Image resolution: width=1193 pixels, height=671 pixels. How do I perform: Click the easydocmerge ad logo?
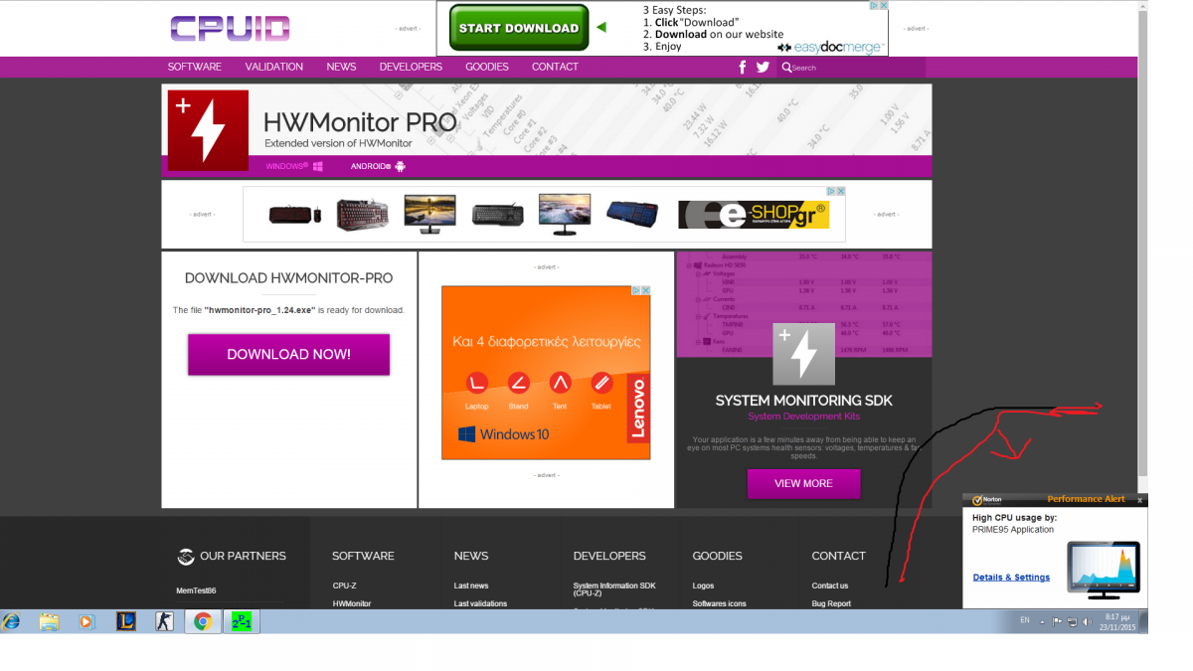pyautogui.click(x=830, y=47)
